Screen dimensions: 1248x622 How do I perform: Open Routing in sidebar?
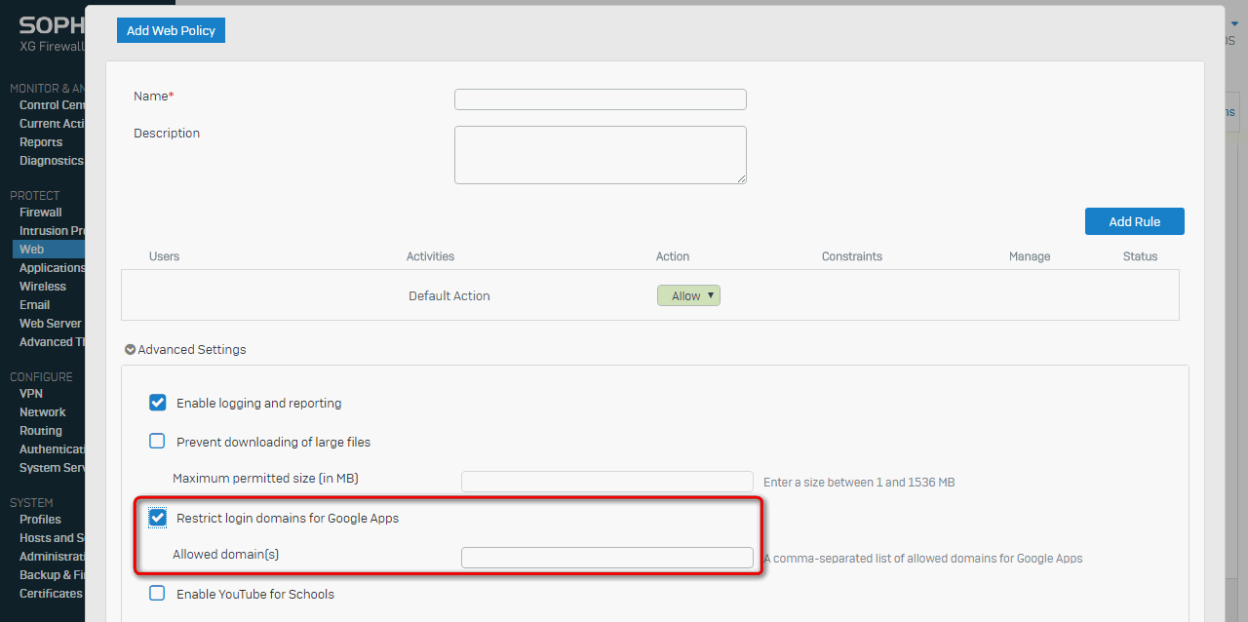coord(41,431)
